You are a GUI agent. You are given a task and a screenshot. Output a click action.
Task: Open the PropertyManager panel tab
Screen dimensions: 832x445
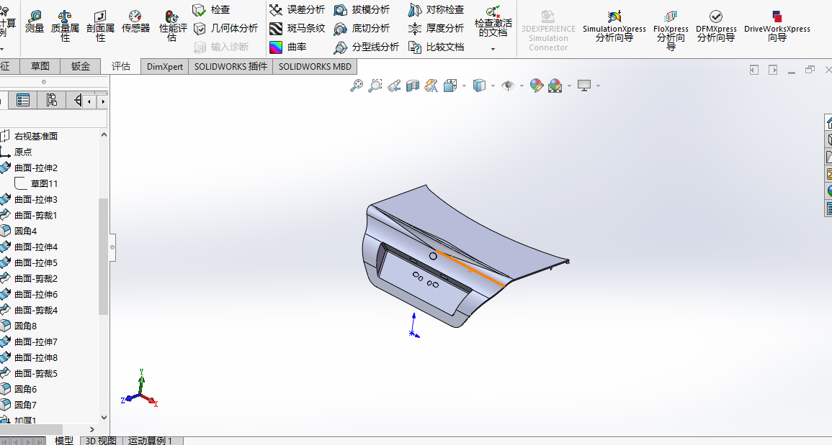[x=23, y=100]
